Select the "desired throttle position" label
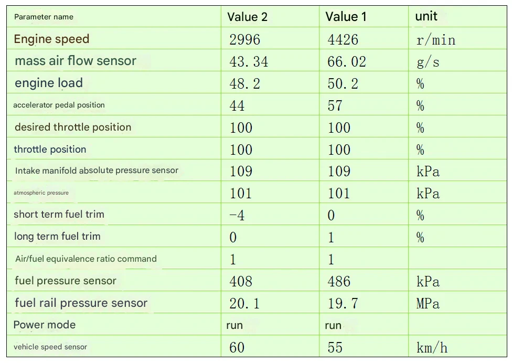 [73, 127]
